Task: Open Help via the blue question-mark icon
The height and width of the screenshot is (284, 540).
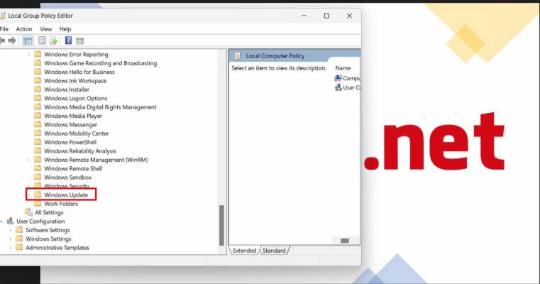Action: (69, 40)
